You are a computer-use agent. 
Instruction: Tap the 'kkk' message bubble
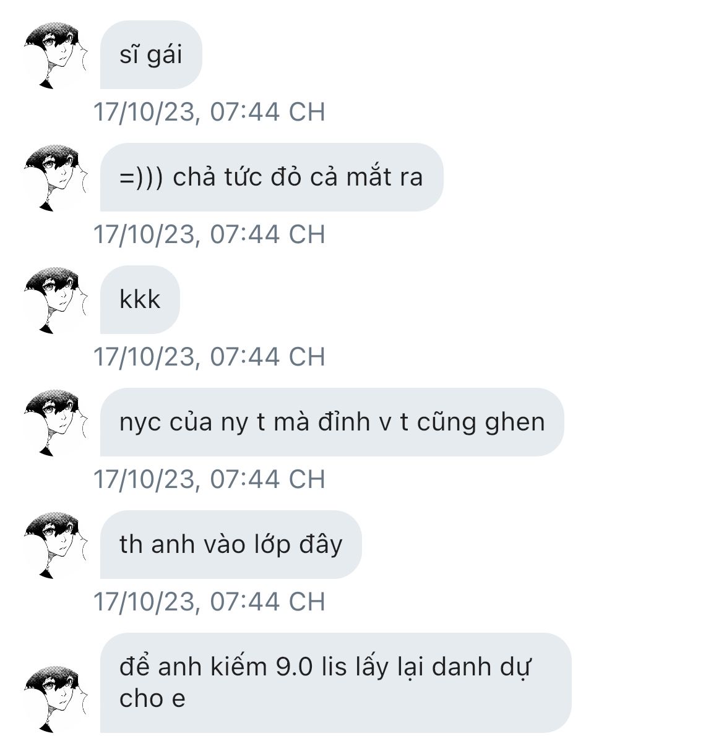click(x=140, y=300)
